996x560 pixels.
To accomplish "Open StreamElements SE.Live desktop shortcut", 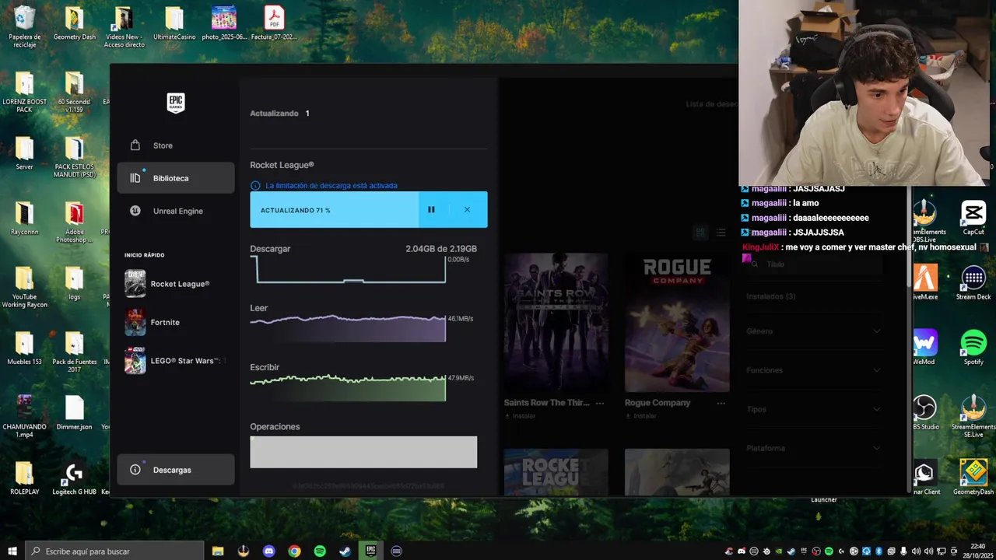I will click(973, 417).
